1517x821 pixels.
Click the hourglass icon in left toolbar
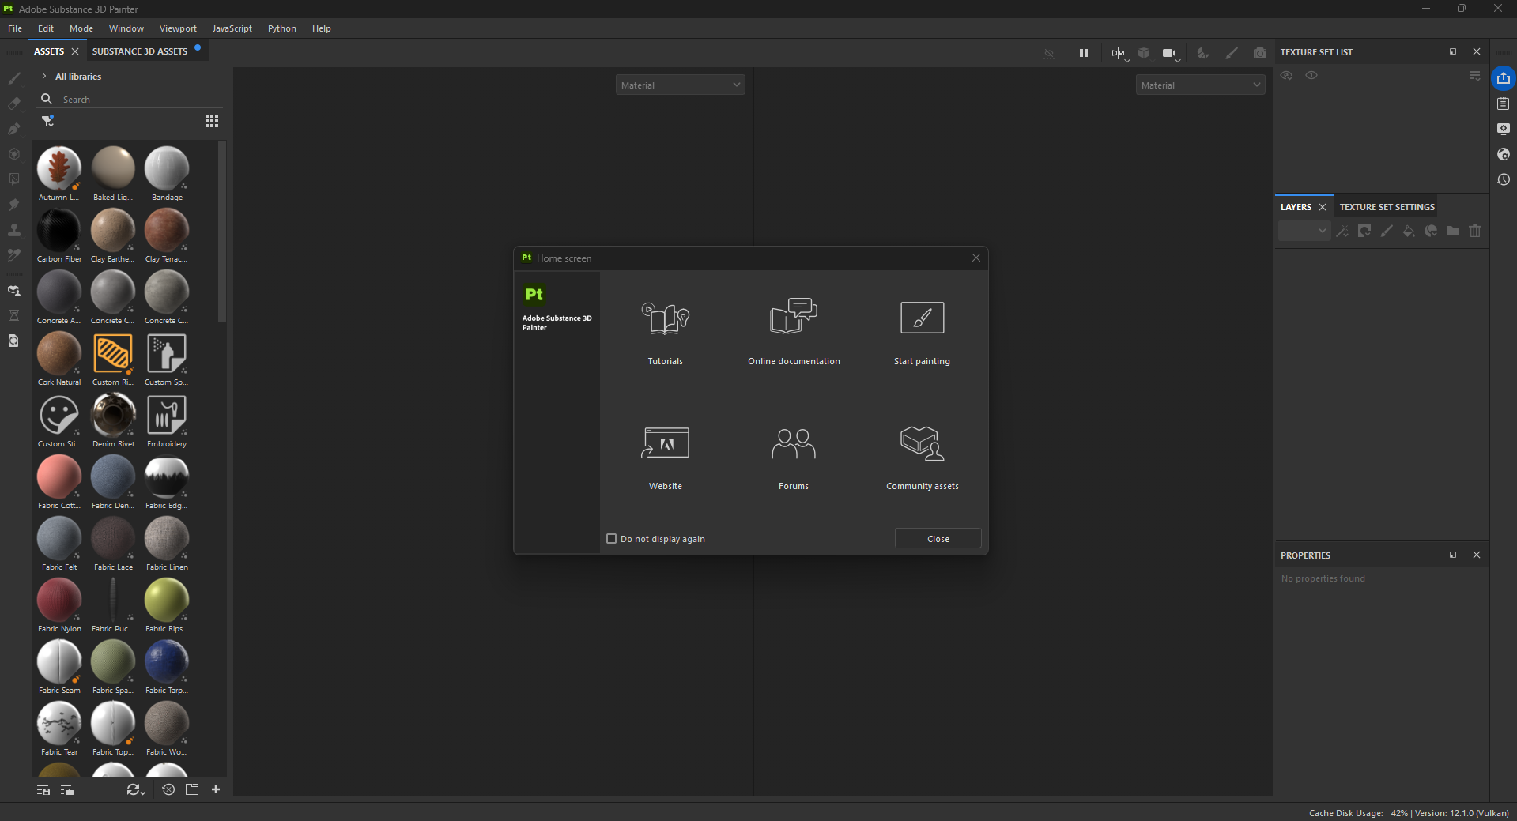13,315
